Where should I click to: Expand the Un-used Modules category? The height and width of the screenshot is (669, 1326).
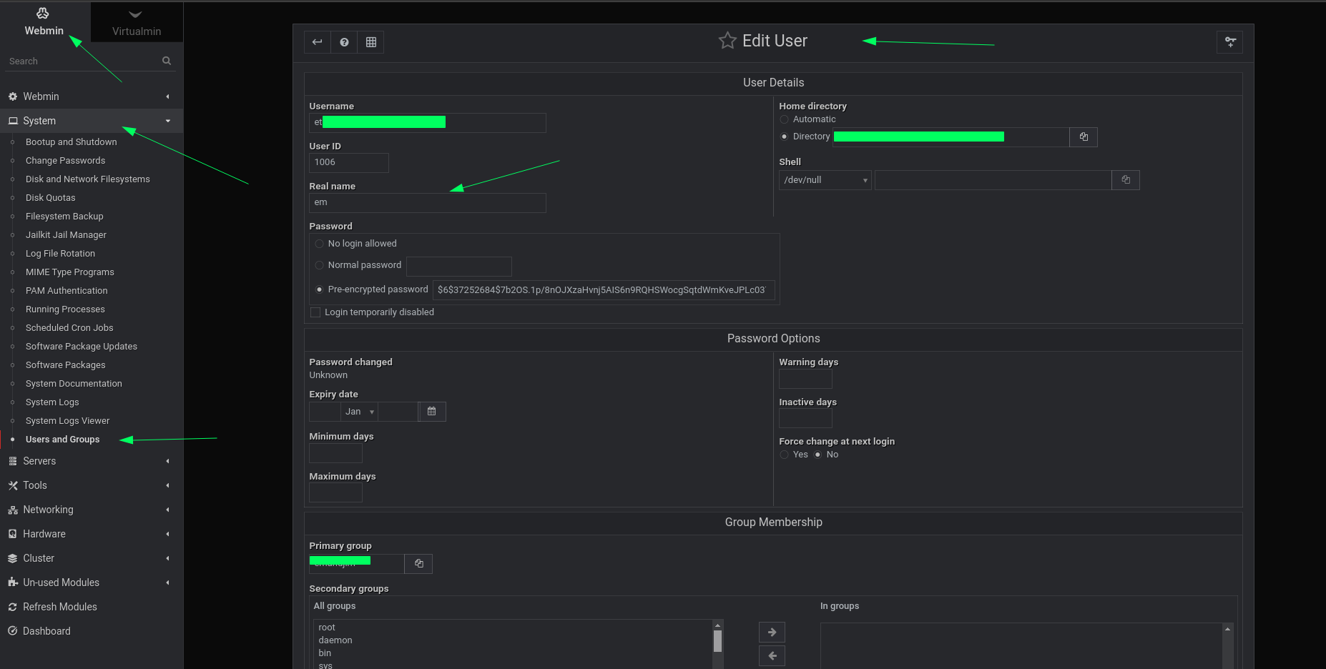[x=92, y=583]
